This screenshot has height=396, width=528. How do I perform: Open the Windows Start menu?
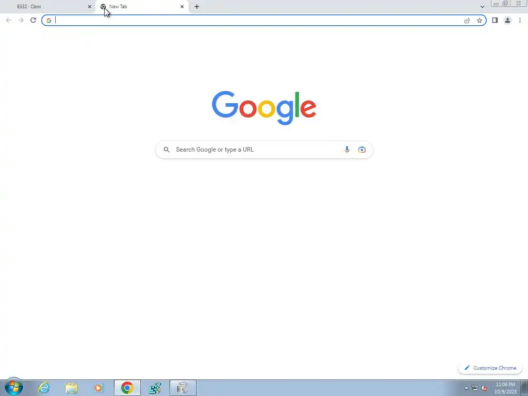click(x=14, y=387)
